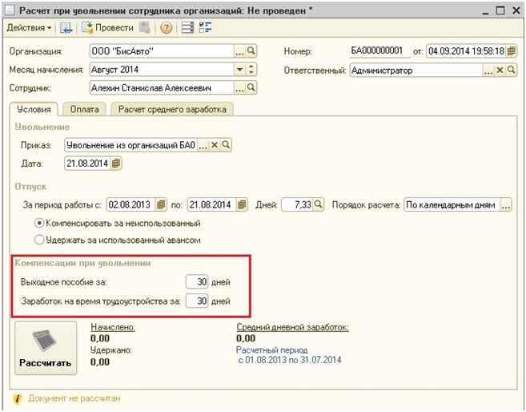Click the period start field 02.08.2013
This screenshot has width=526, height=412.
pyautogui.click(x=131, y=204)
